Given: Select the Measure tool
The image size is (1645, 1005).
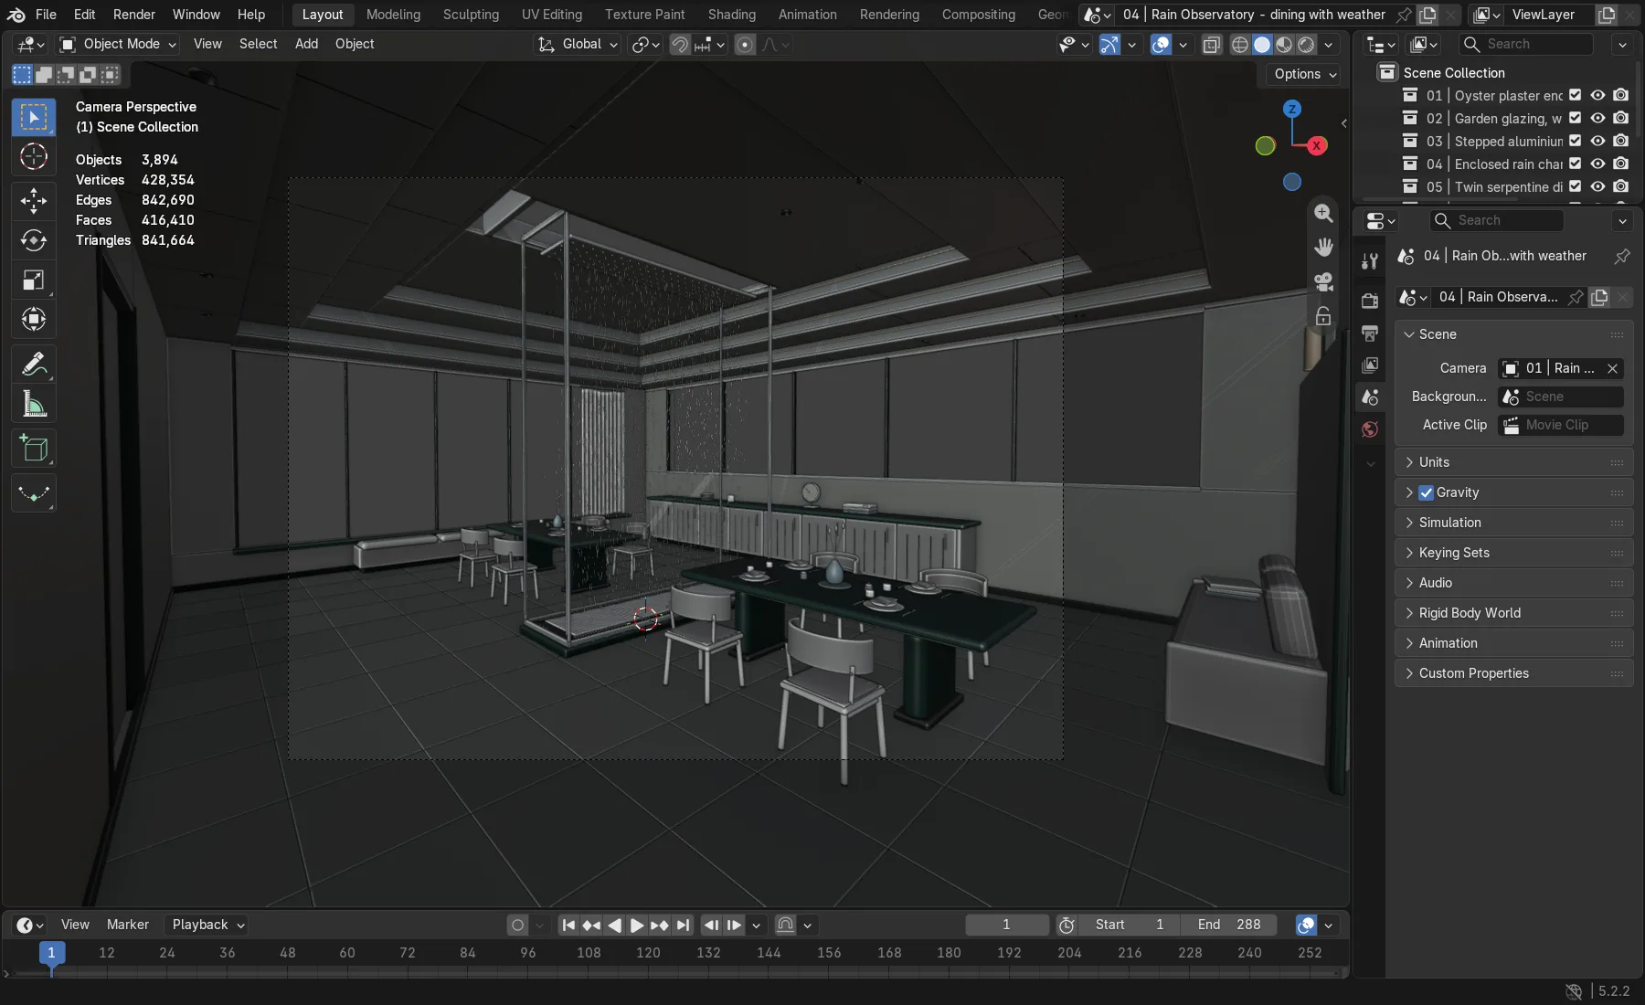Looking at the screenshot, I should tap(34, 404).
